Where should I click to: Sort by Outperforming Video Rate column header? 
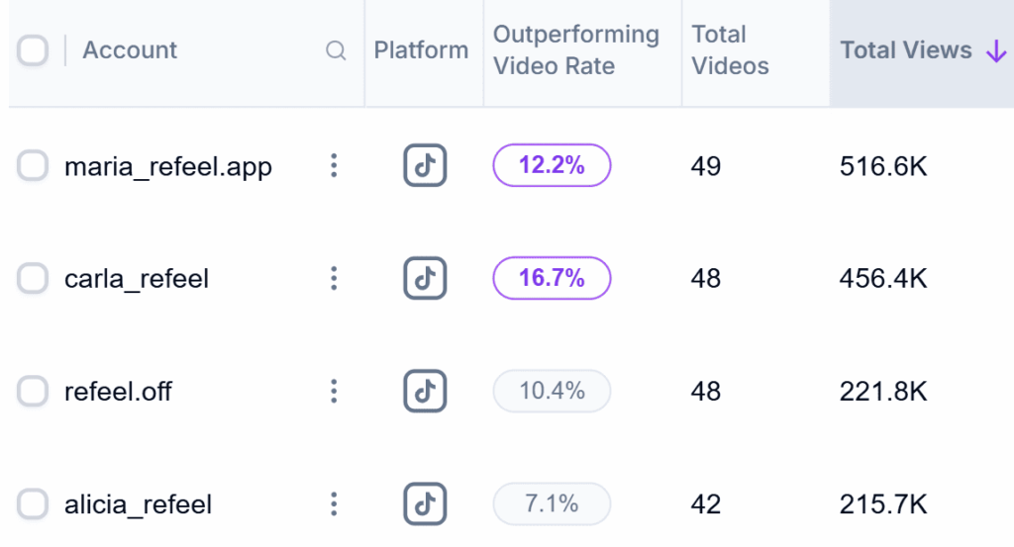point(575,50)
